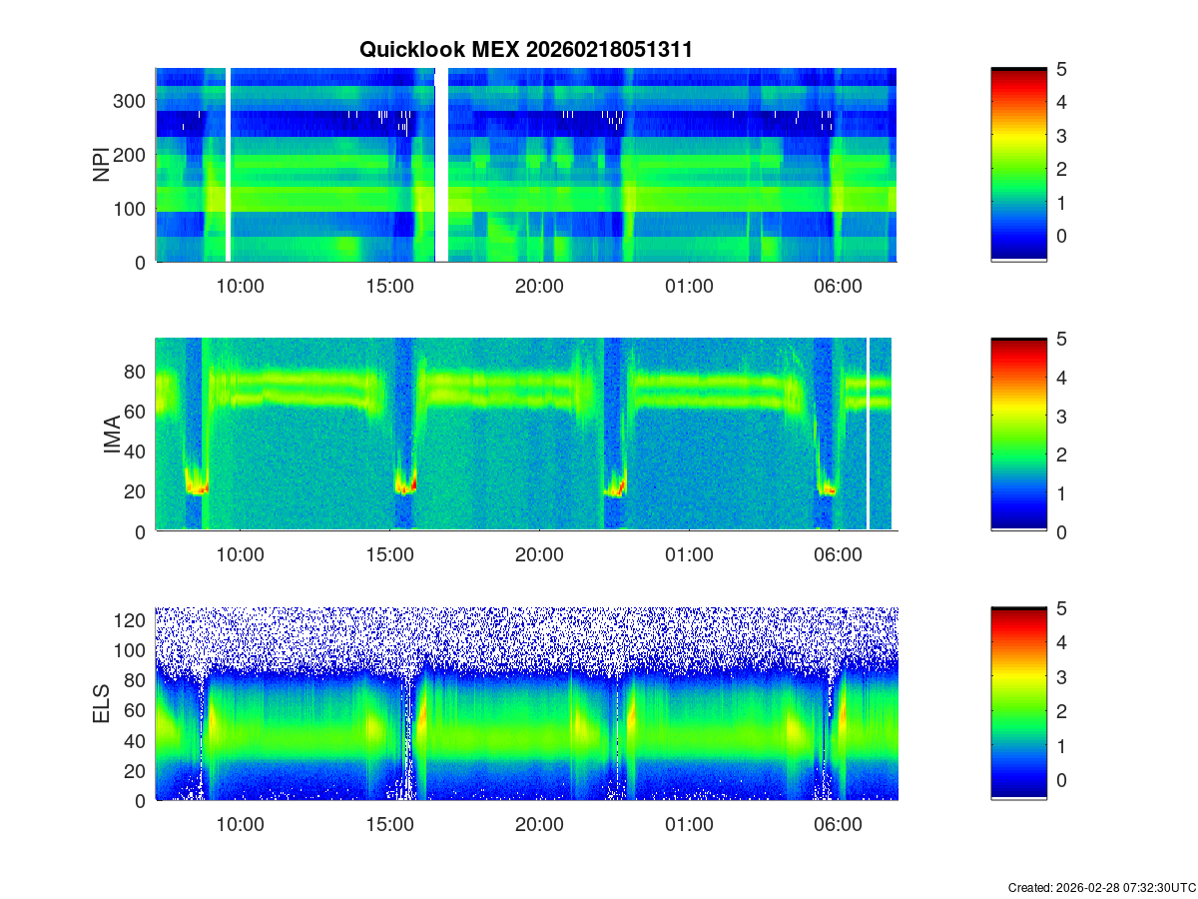
Task: Click the top value 5 on NPI colorbar
Action: [x=1062, y=69]
